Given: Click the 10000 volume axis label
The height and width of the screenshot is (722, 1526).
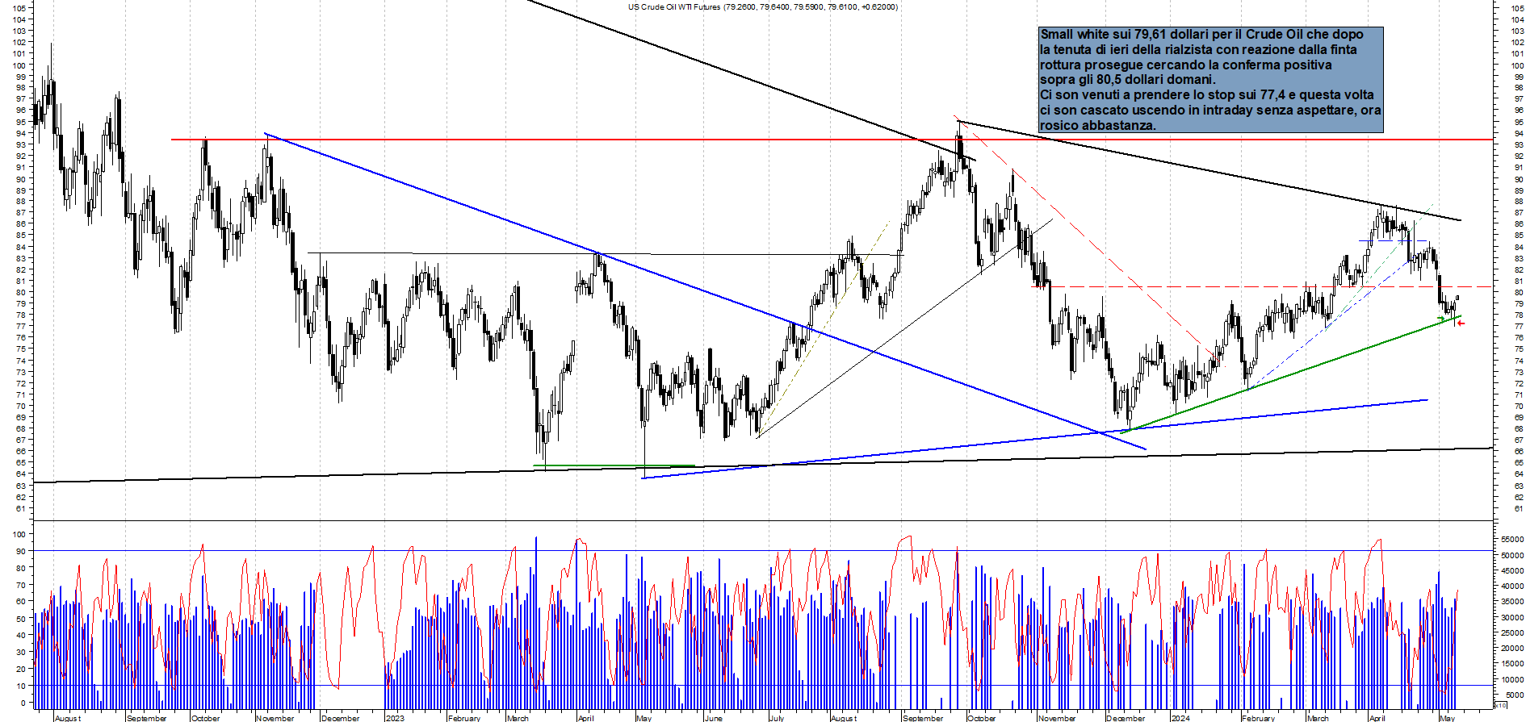Looking at the screenshot, I should point(1512,679).
